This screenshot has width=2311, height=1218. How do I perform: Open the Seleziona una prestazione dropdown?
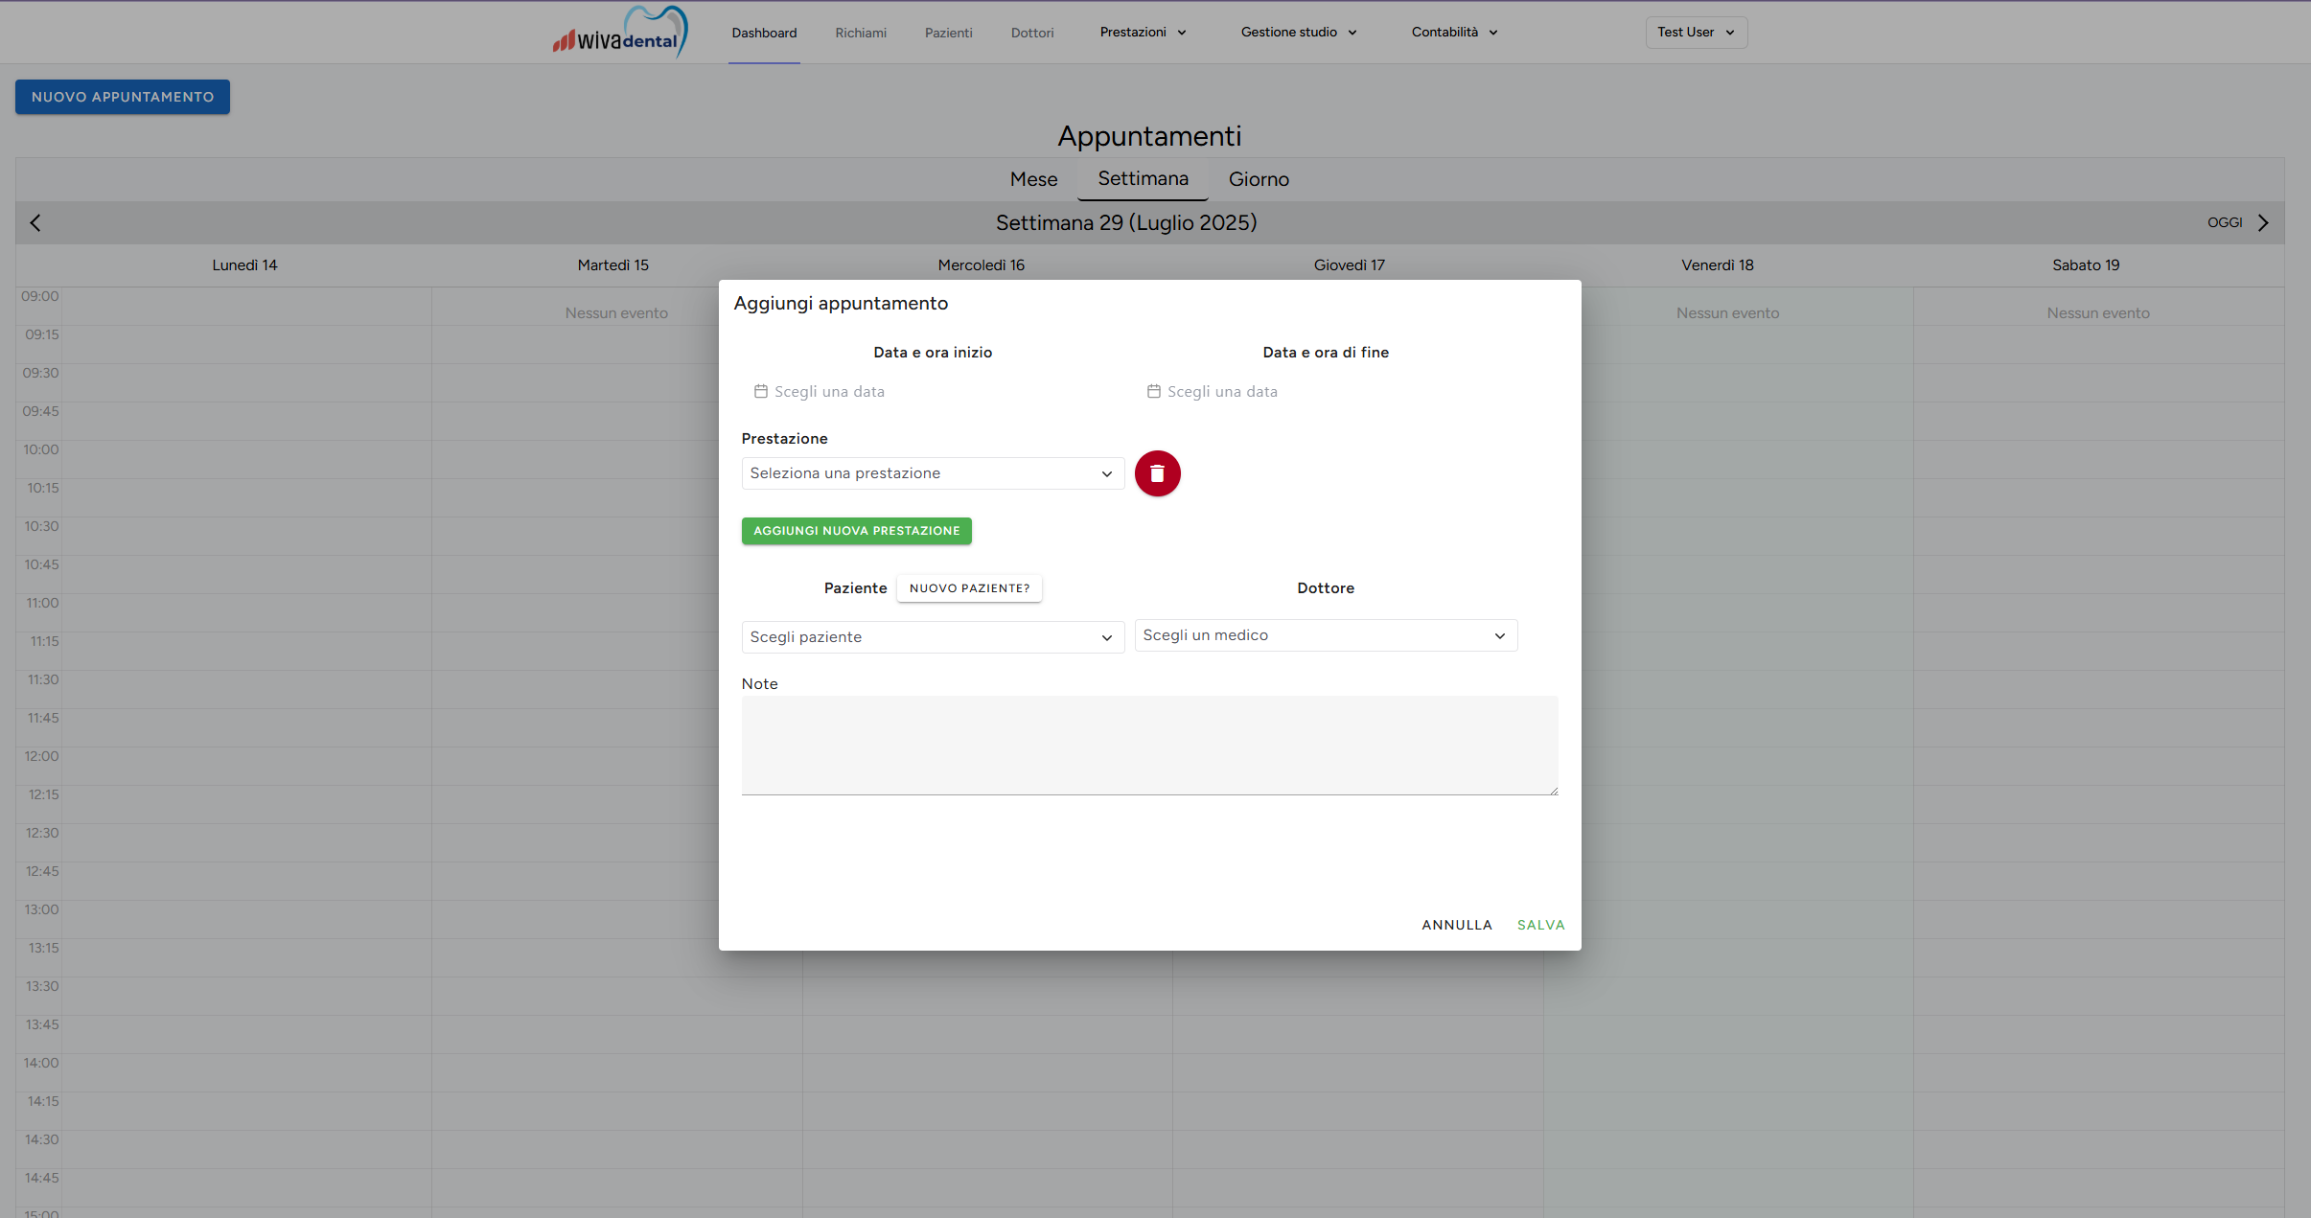[x=932, y=473]
